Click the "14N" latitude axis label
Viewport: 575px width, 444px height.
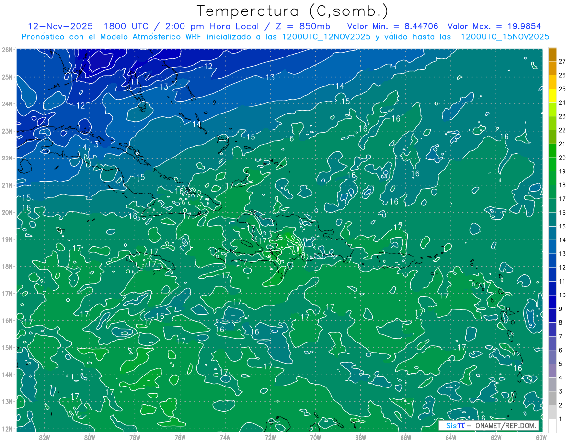click(7, 375)
